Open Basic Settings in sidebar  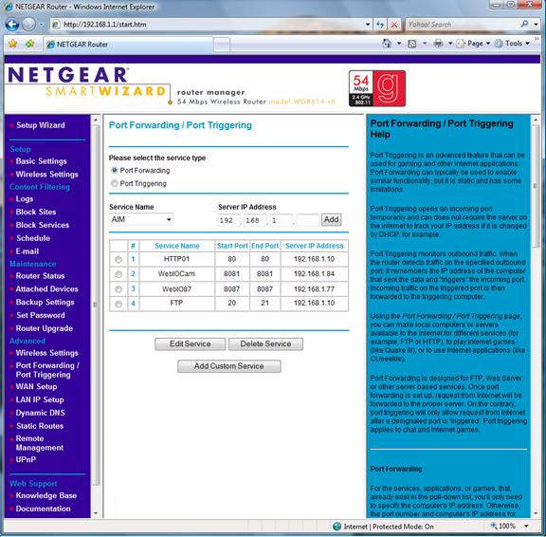coord(41,161)
